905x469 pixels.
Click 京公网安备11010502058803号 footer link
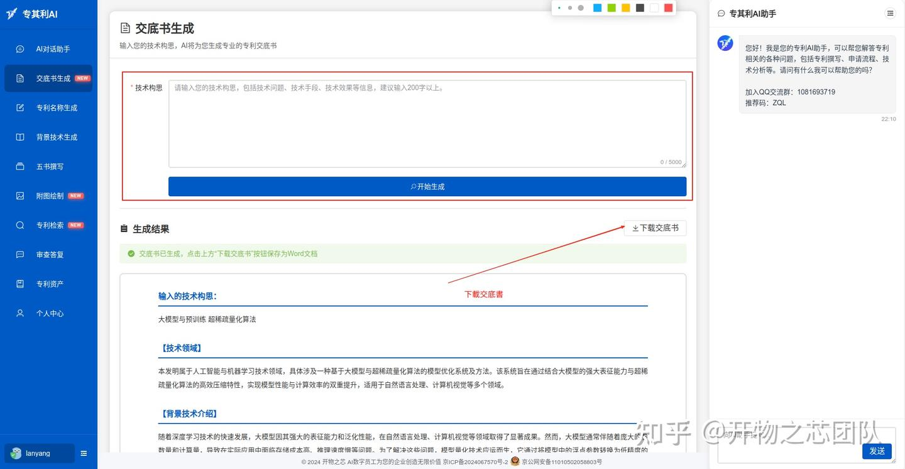tap(562, 462)
